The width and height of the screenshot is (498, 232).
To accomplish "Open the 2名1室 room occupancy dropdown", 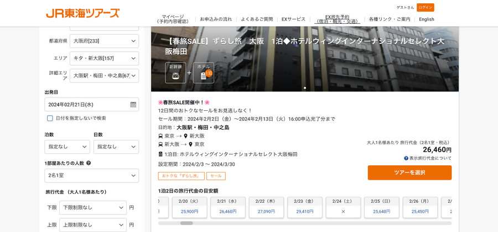I will click(92, 176).
